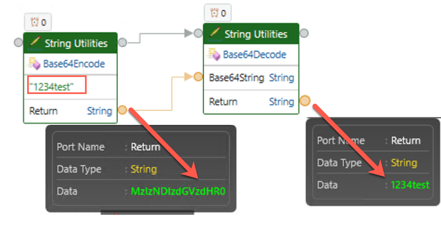The image size is (441, 228).
Task: Click the String return type in Base64Encode node
Action: point(100,111)
